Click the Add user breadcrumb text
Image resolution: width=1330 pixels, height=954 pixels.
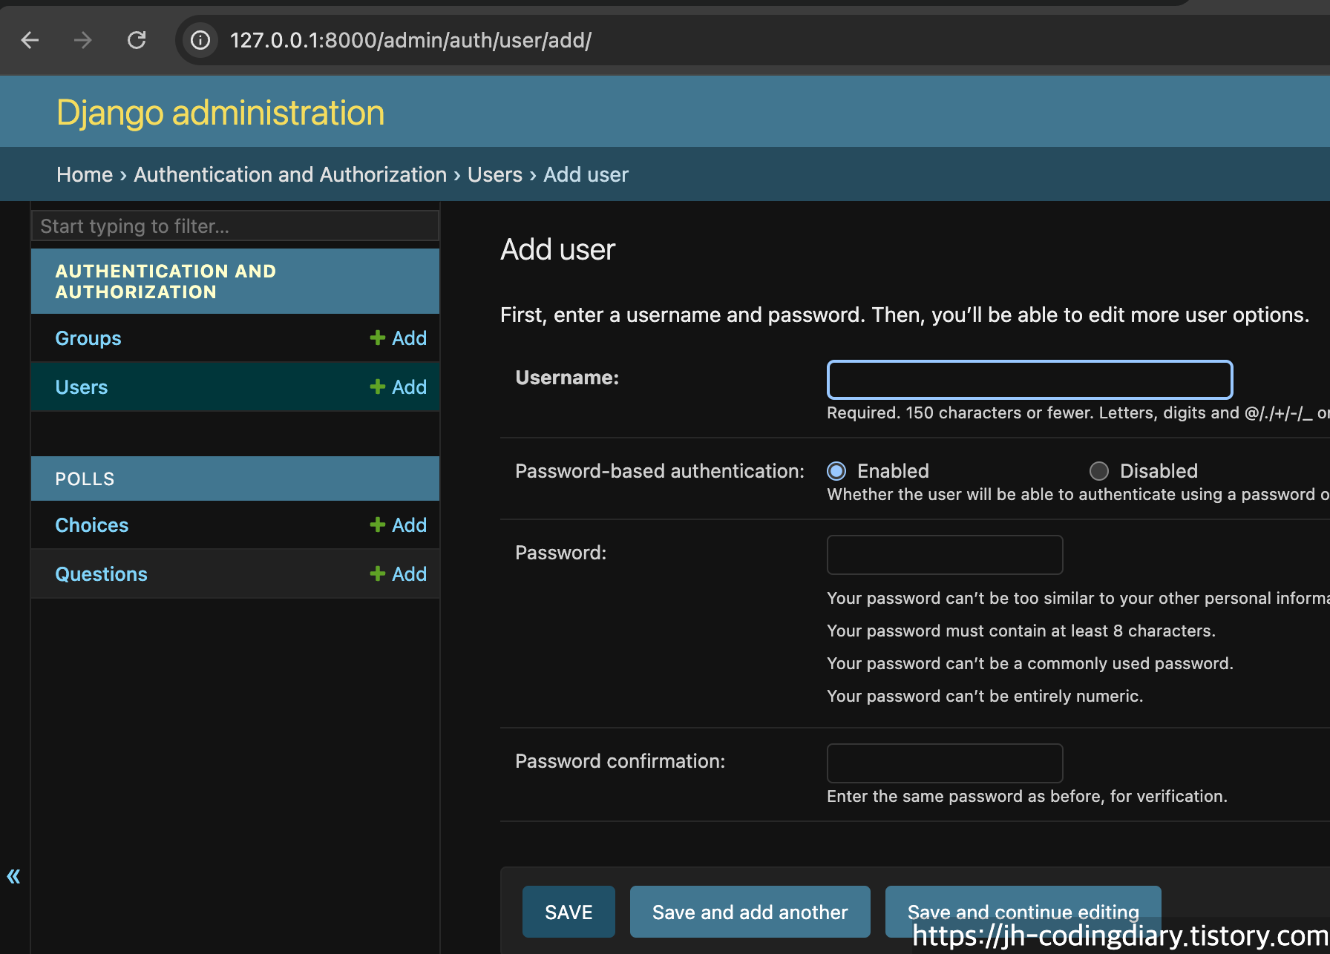[x=586, y=174]
